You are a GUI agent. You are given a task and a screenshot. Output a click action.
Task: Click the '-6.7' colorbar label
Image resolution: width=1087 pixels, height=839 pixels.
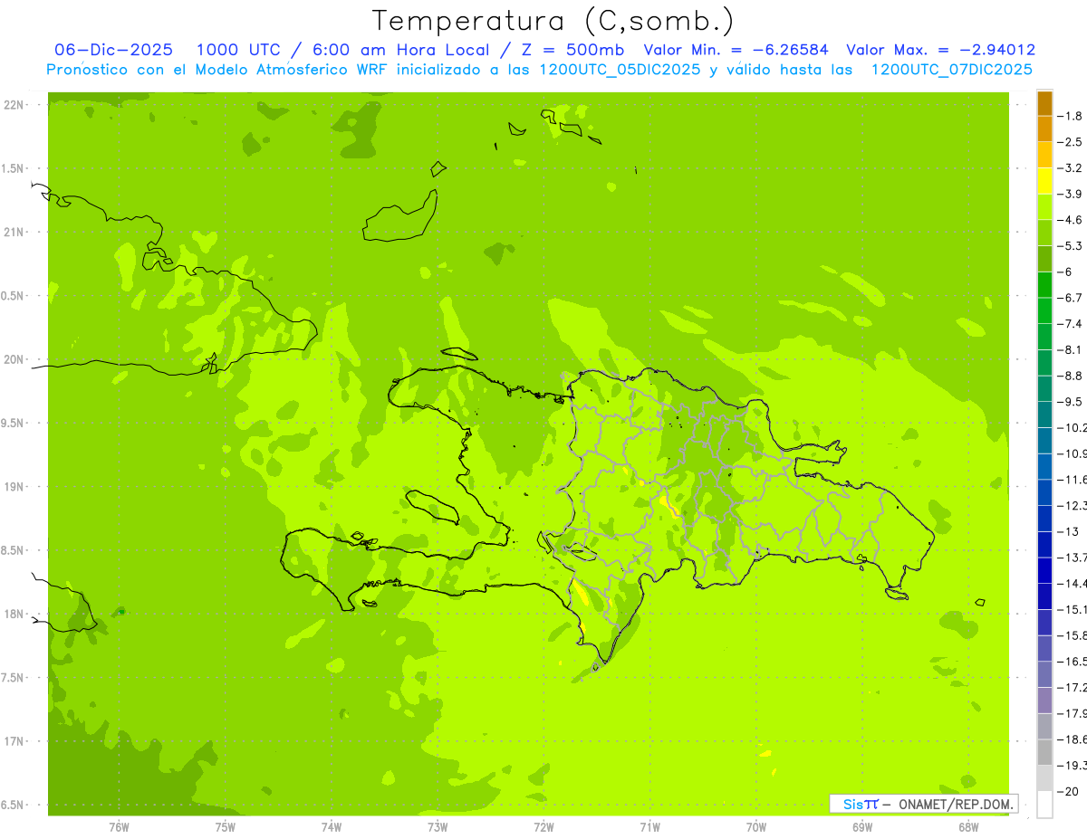1070,298
